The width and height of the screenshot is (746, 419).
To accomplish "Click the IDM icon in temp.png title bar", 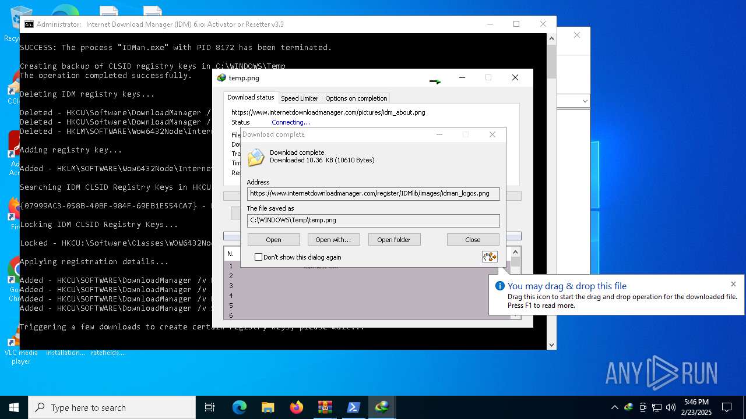I will (221, 77).
